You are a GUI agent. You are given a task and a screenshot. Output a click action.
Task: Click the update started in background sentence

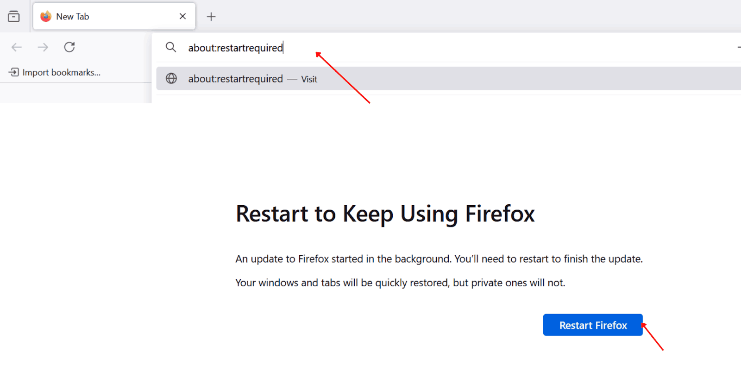pos(439,259)
